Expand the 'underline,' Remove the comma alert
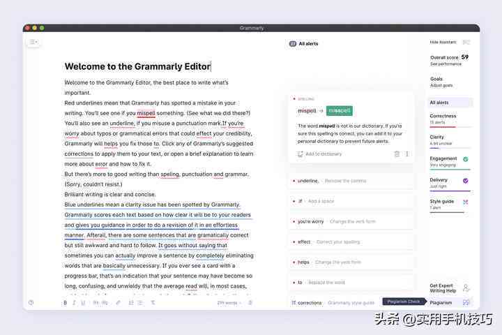The image size is (502, 335). point(351,181)
